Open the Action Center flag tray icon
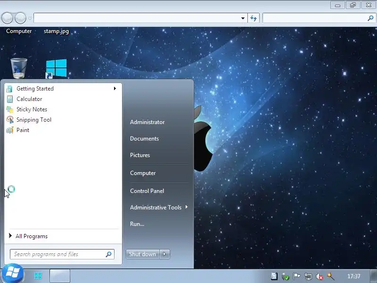 297,276
